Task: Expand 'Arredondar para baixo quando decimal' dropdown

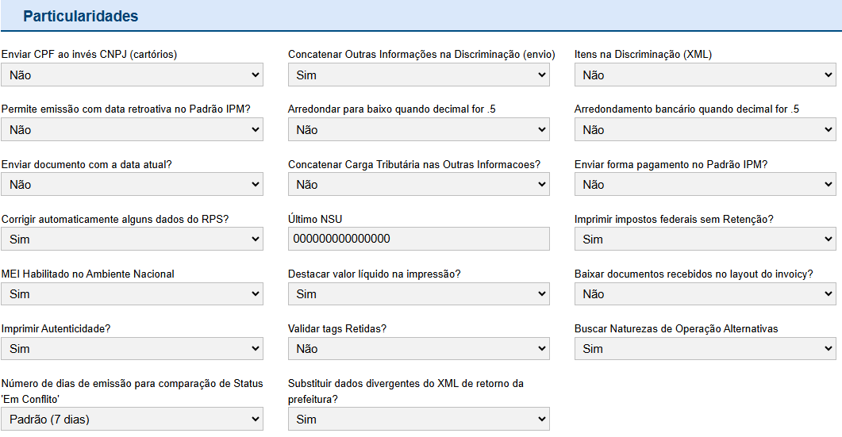Action: click(x=418, y=130)
